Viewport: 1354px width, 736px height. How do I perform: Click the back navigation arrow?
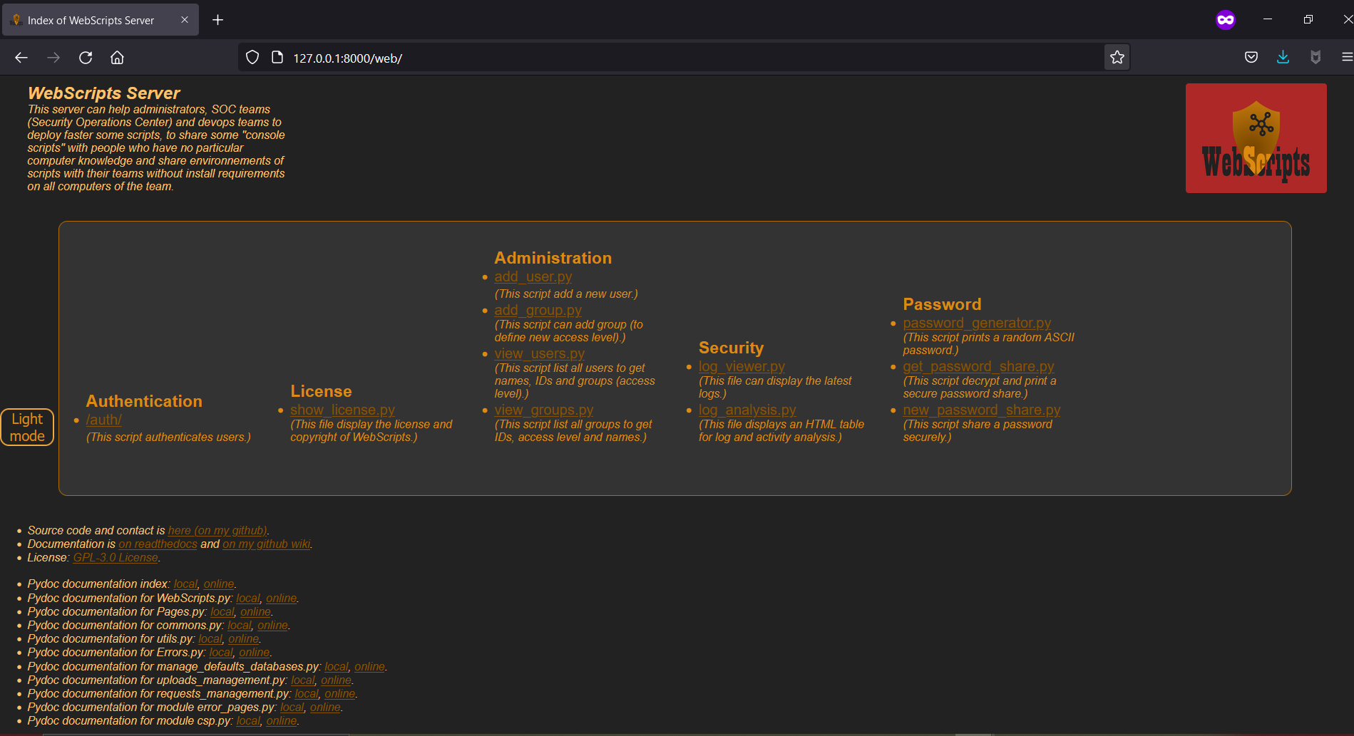(21, 57)
